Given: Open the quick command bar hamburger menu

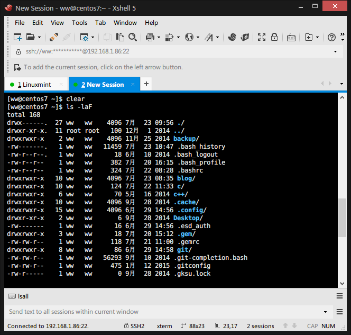Looking at the screenshot, I should click(x=339, y=296).
